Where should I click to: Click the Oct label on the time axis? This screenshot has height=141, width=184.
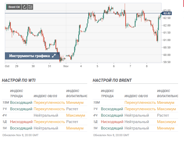point(7,66)
